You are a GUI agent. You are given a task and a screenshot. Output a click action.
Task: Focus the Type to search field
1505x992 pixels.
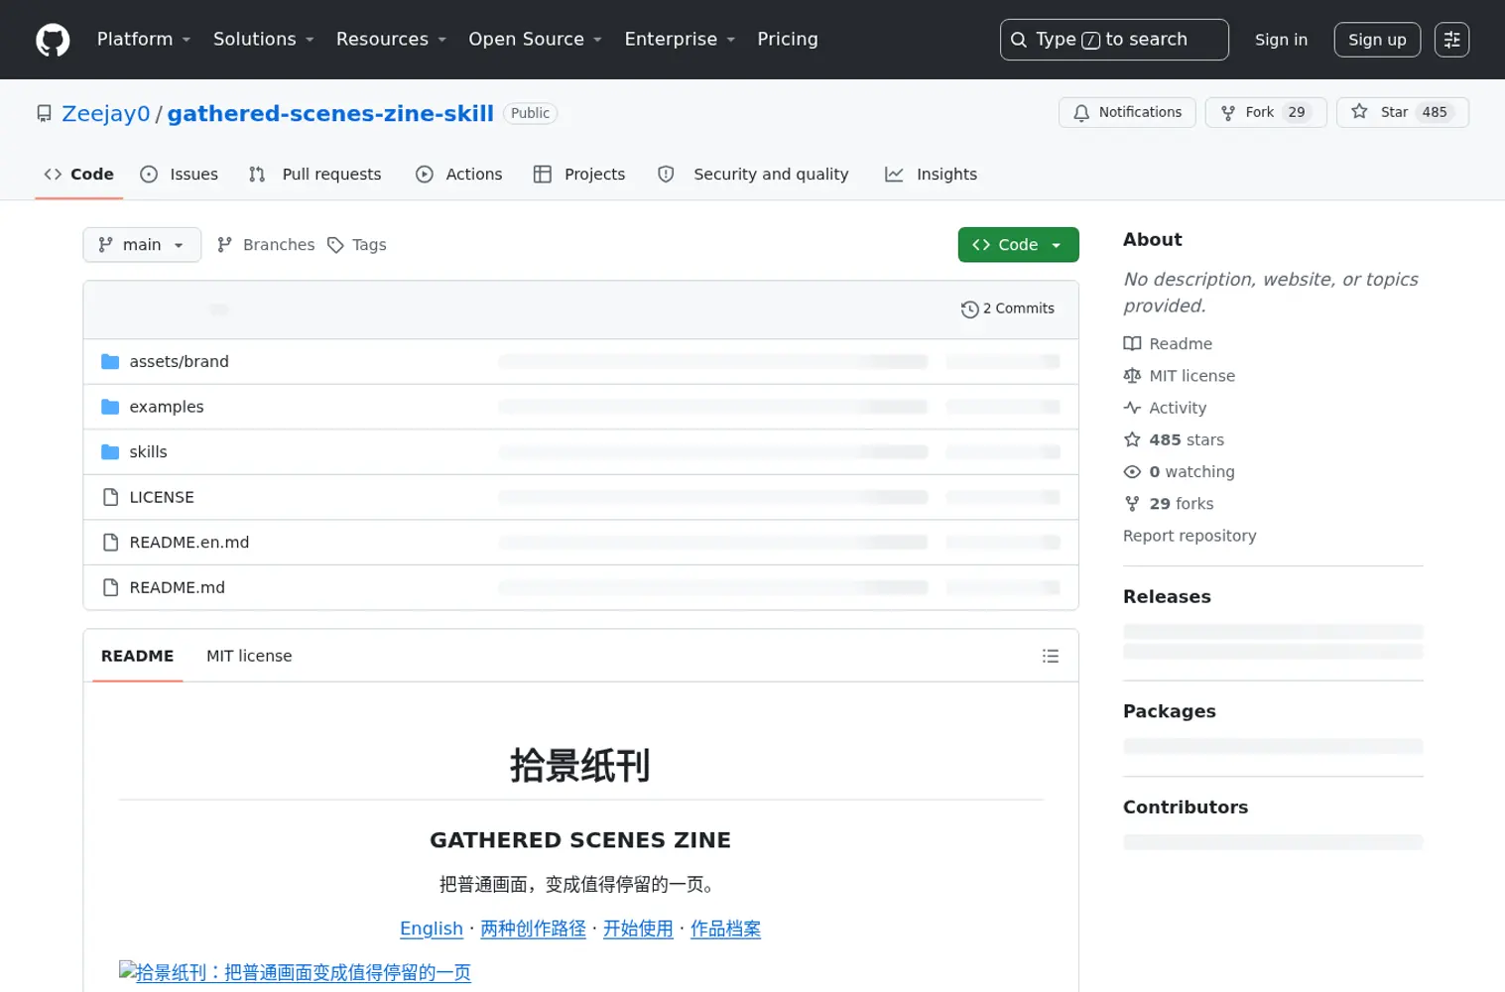(x=1114, y=40)
